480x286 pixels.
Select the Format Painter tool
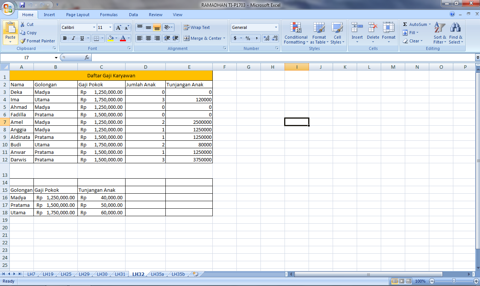38,41
